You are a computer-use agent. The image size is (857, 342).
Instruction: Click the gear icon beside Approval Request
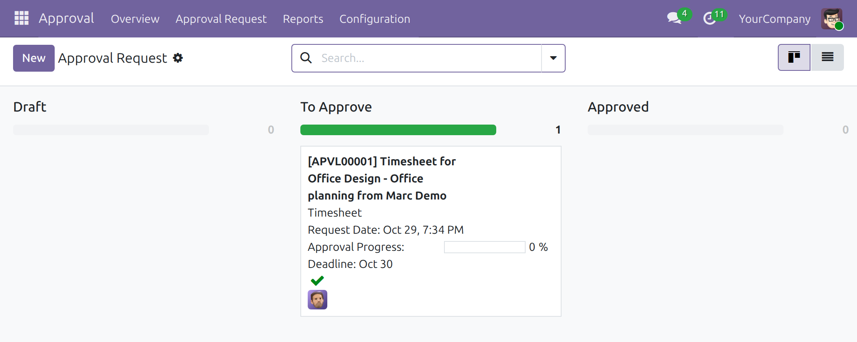click(x=178, y=58)
